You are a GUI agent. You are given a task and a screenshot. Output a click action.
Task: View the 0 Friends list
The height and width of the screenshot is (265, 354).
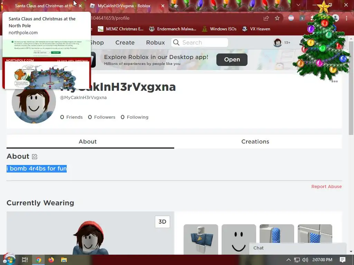[71, 117]
